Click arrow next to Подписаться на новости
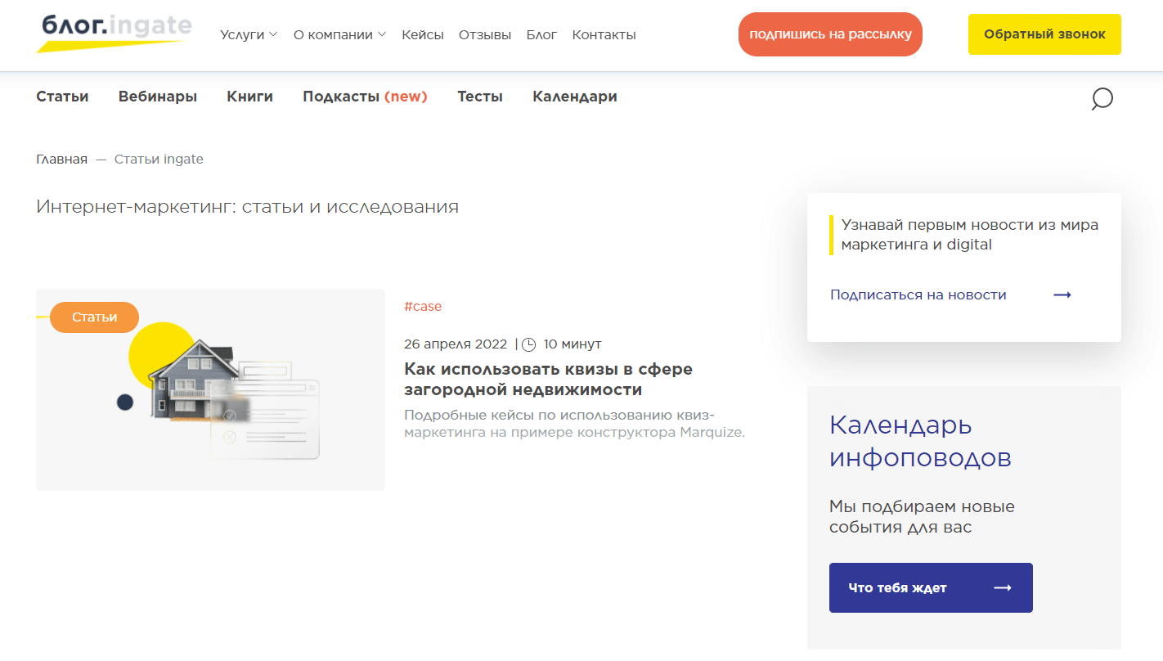 point(1062,295)
